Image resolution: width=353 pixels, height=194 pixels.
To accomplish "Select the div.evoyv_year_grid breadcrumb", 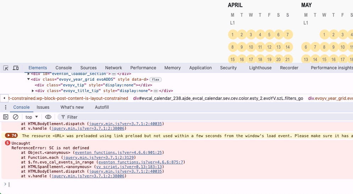I will (331, 98).
